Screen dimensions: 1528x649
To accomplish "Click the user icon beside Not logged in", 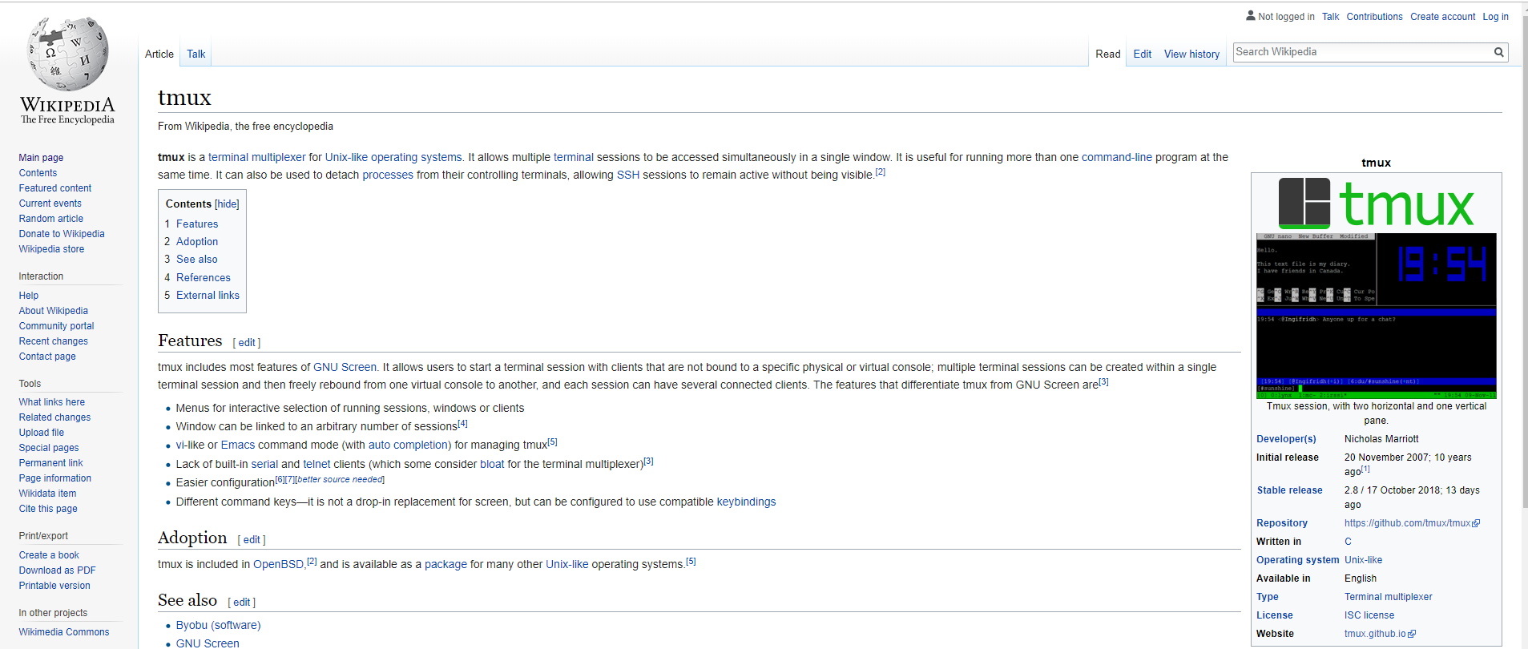I will coord(1250,15).
